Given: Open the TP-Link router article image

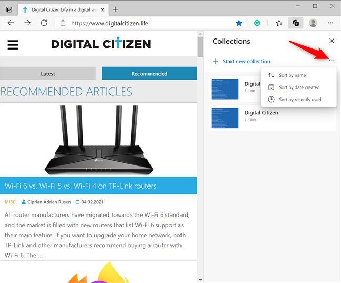Looking at the screenshot, I should point(99,140).
